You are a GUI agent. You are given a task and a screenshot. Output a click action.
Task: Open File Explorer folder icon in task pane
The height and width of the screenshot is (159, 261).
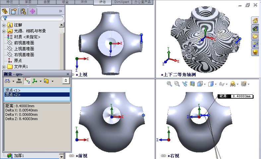(255, 36)
